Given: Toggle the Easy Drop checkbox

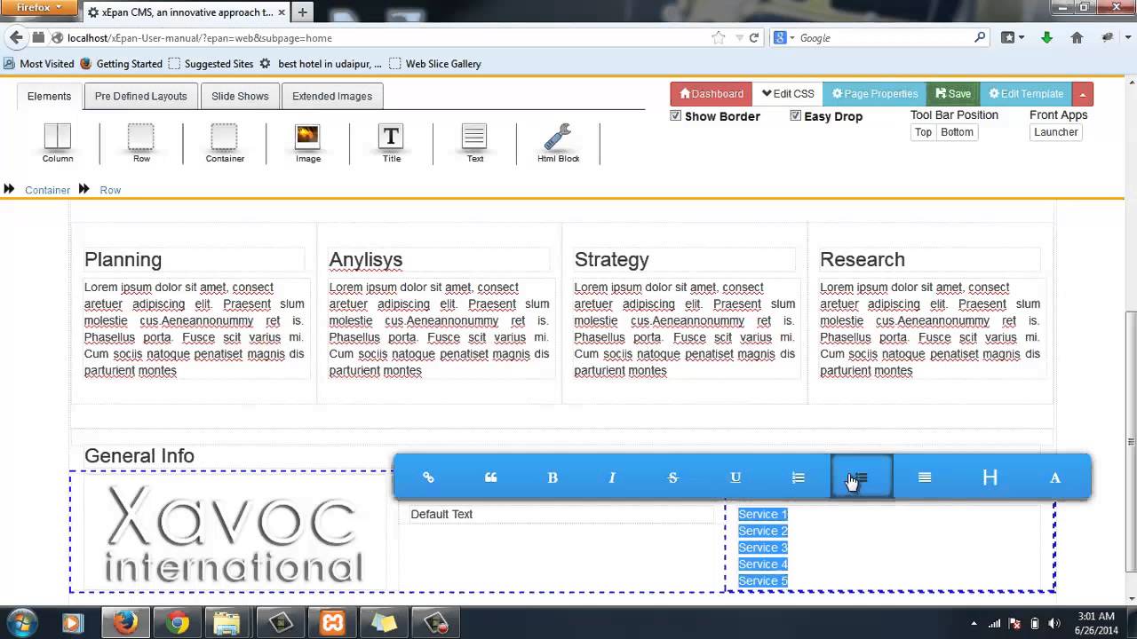Looking at the screenshot, I should pos(795,116).
